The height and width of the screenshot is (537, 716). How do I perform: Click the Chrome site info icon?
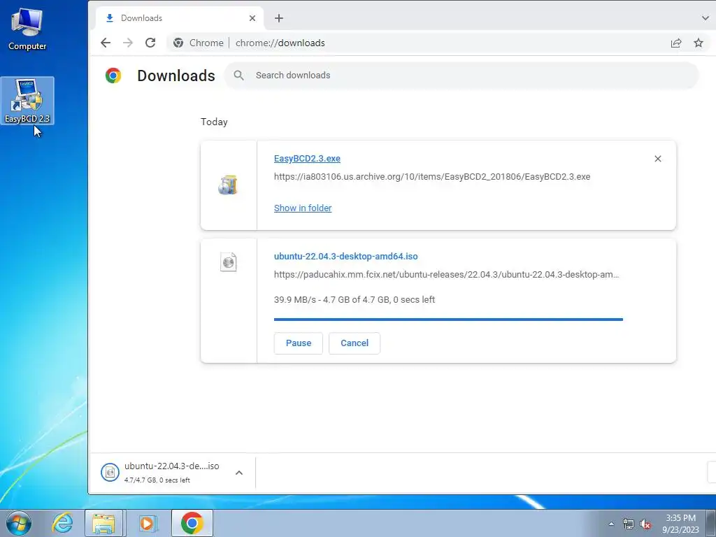point(178,43)
